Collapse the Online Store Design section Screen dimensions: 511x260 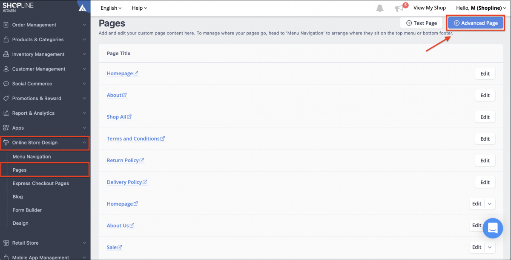click(84, 143)
